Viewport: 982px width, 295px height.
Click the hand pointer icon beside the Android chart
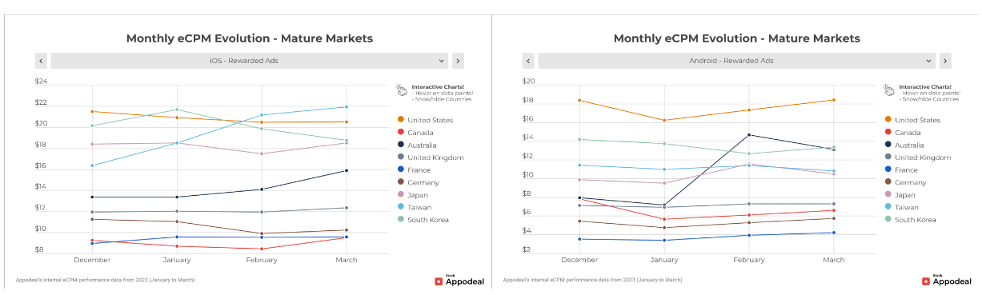(x=889, y=90)
